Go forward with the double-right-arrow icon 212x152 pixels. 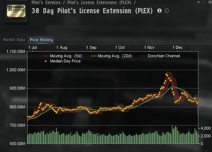204,2
